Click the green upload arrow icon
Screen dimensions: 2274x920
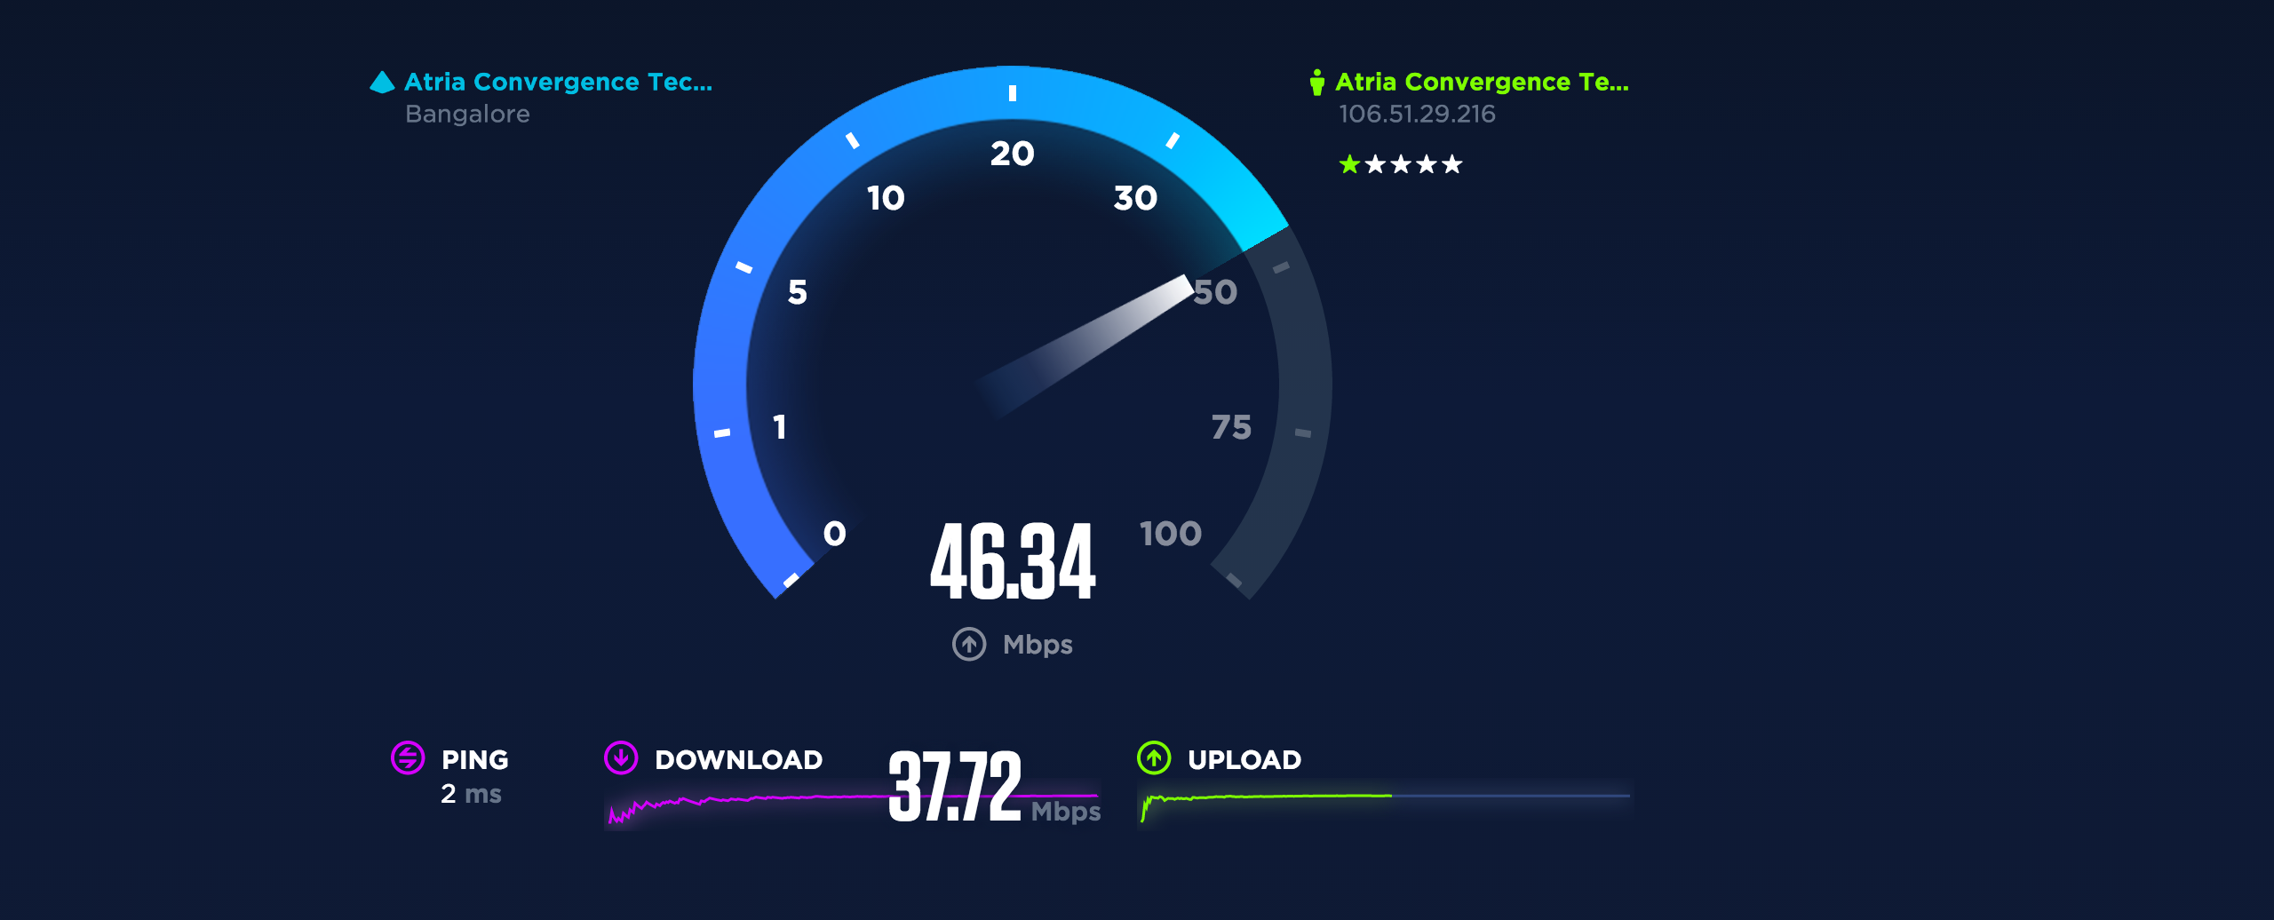(1154, 757)
